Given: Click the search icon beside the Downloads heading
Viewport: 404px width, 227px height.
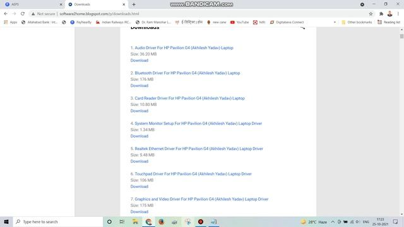Looking at the screenshot, I should click(302, 28).
